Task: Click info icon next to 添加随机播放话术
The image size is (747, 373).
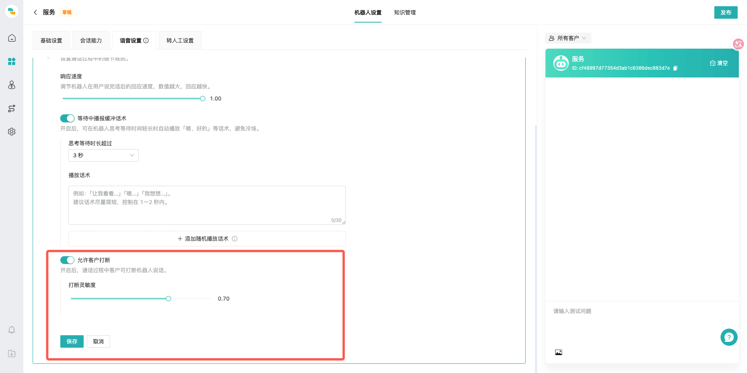Action: click(235, 239)
